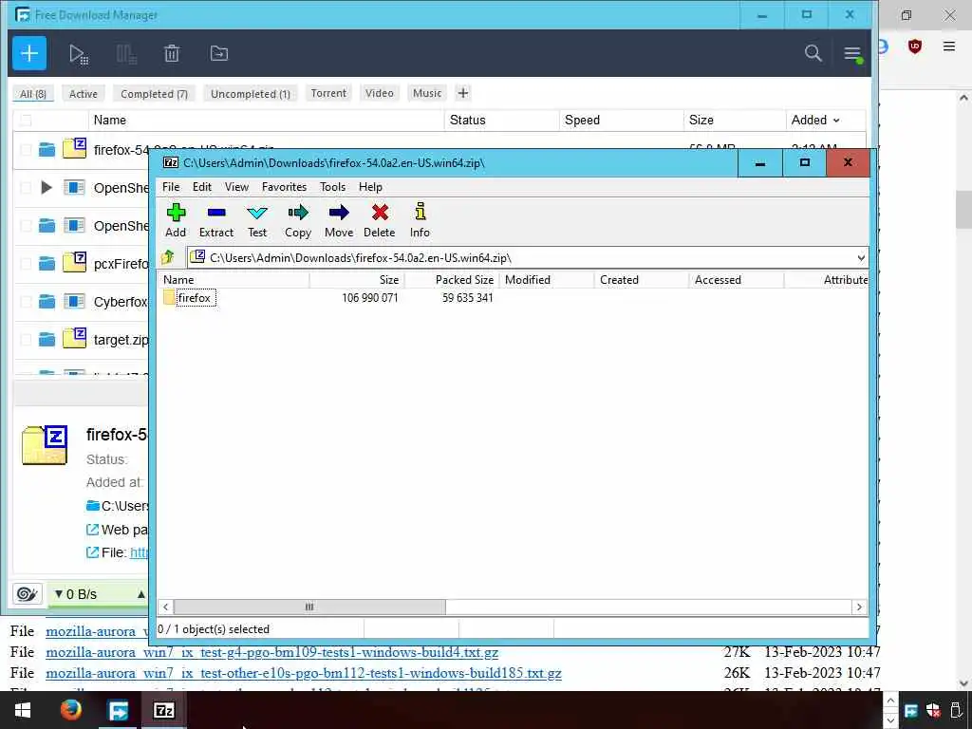
Task: Switch to the Video filter tab
Action: [379, 93]
